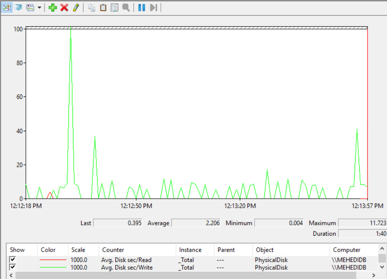
Task: Pause the display with Freeze Display
Action: 141,7
